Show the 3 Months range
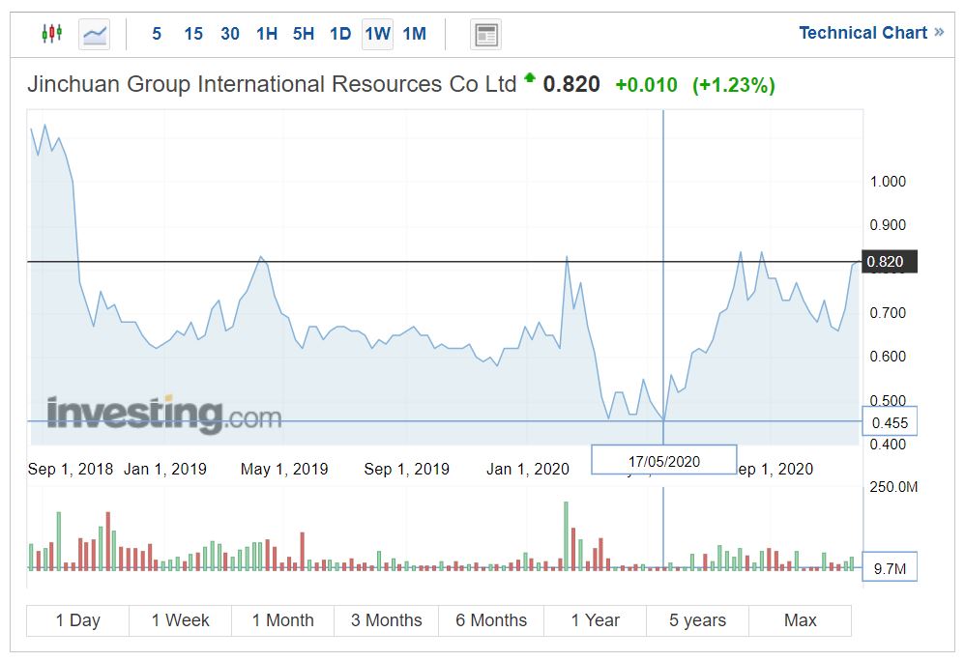The height and width of the screenshot is (661, 965). (387, 620)
